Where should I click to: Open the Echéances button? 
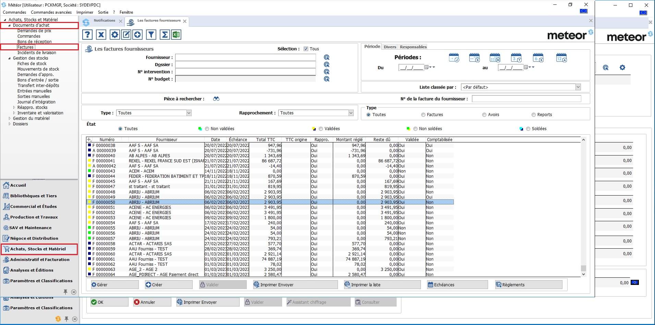457,285
